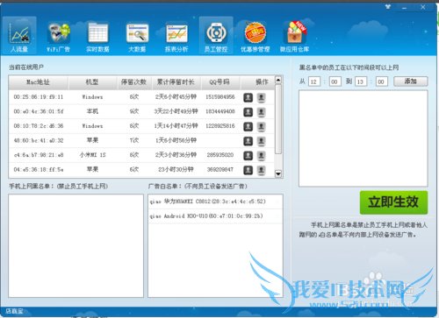439x318 pixels.
Task: Click the 7次 visit count cell
Action: tap(134, 140)
